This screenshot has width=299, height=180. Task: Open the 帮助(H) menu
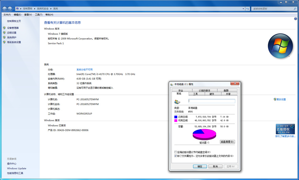pos(49,15)
